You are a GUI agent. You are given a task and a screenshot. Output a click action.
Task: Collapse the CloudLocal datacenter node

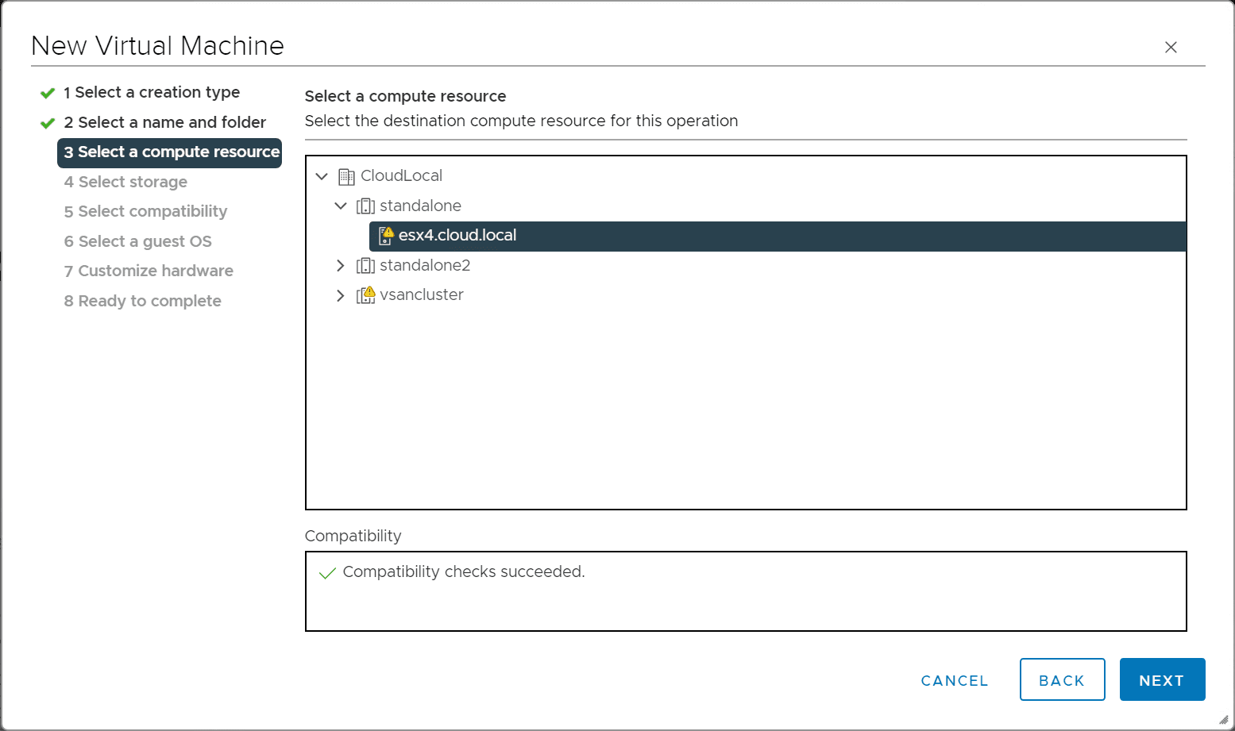(322, 176)
